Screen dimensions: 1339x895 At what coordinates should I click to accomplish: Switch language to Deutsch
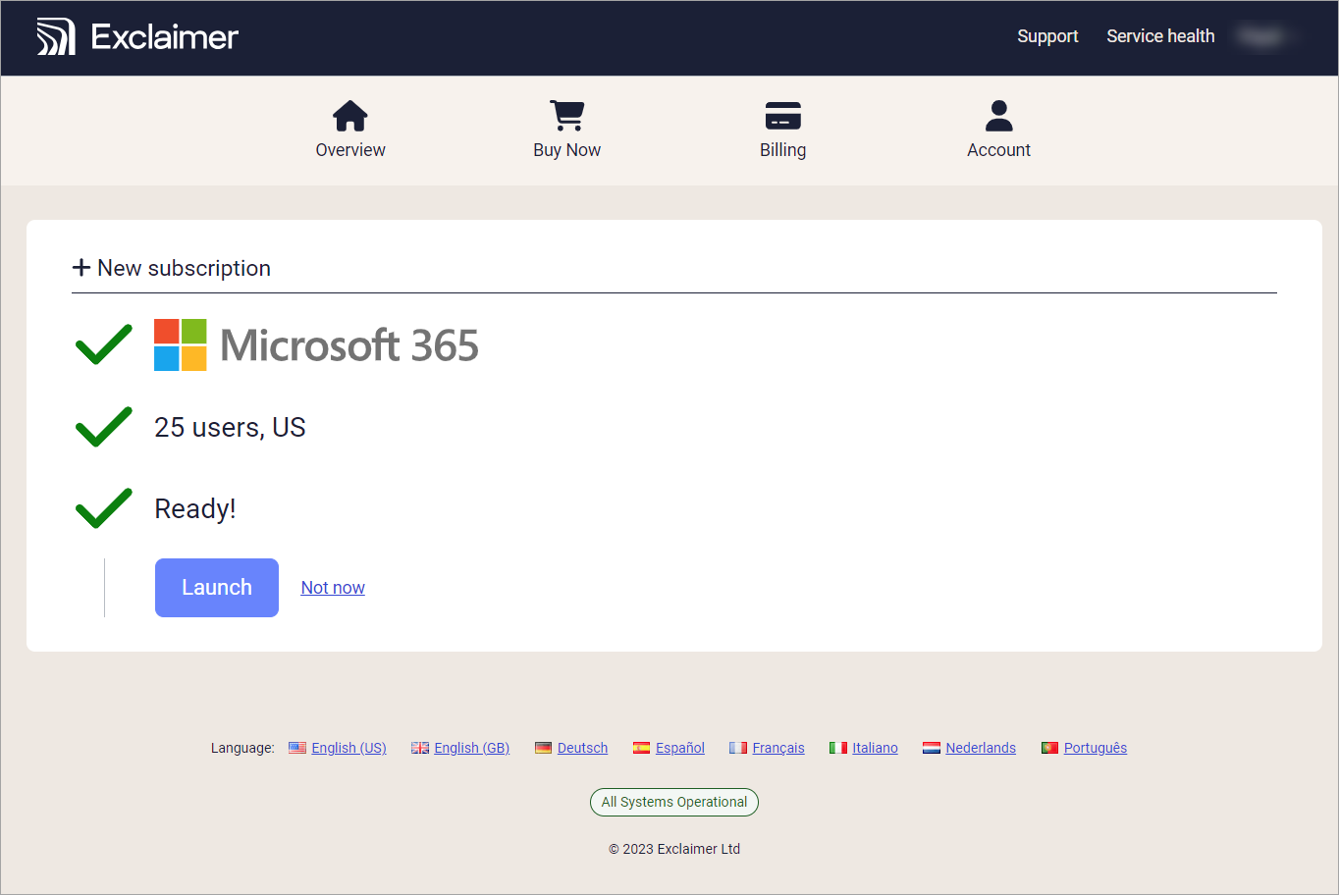pos(582,748)
